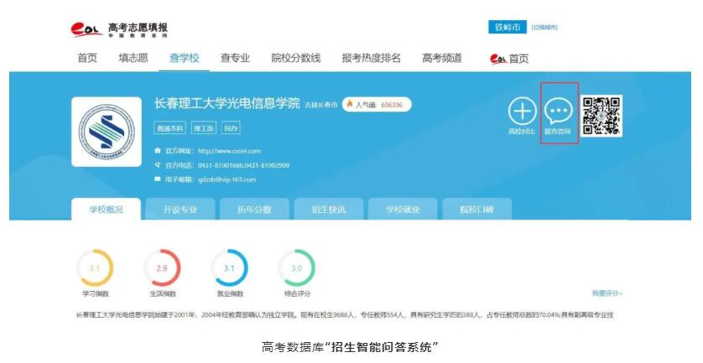Switch to the 学校概况 tab
703x363 pixels.
(x=107, y=210)
